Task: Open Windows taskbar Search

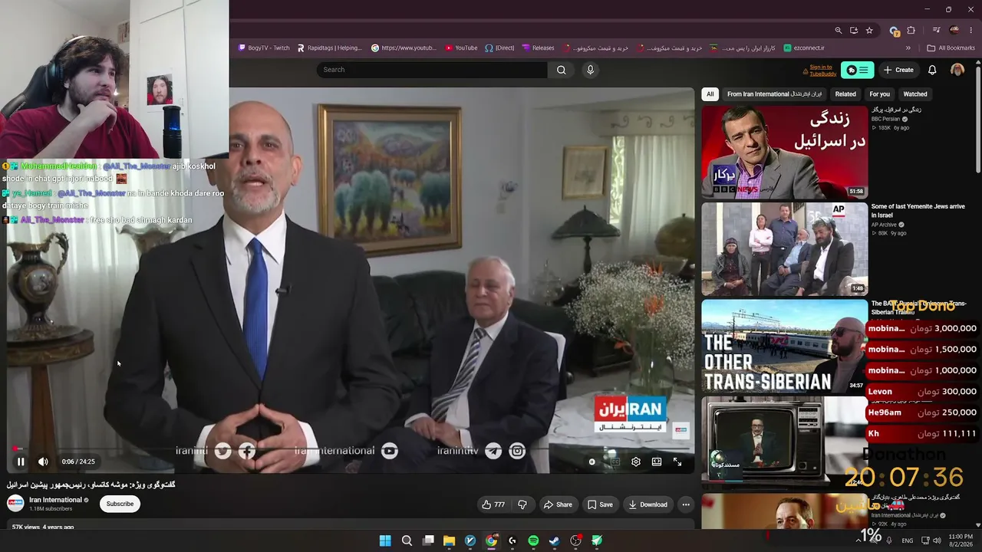Action: pos(407,540)
